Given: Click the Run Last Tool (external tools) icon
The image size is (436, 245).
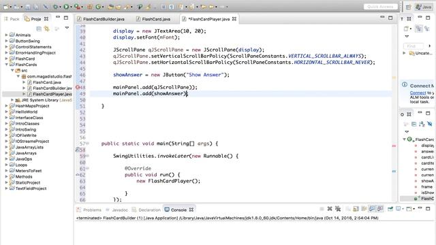Looking at the screenshot, I should pos(77,7).
